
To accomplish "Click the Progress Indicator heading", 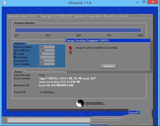I will tap(24, 23).
